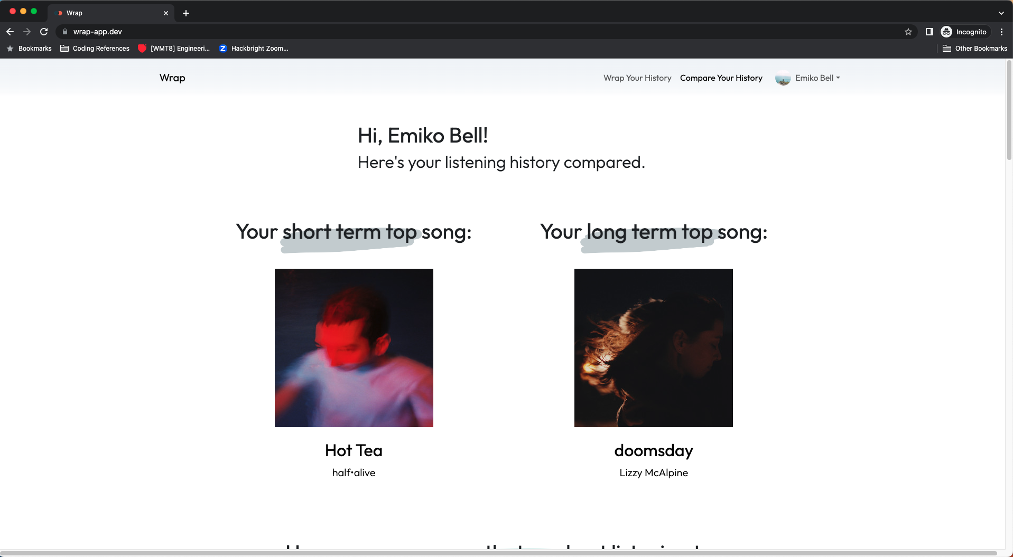Open the Hackbright Zoom bookmark

(254, 49)
